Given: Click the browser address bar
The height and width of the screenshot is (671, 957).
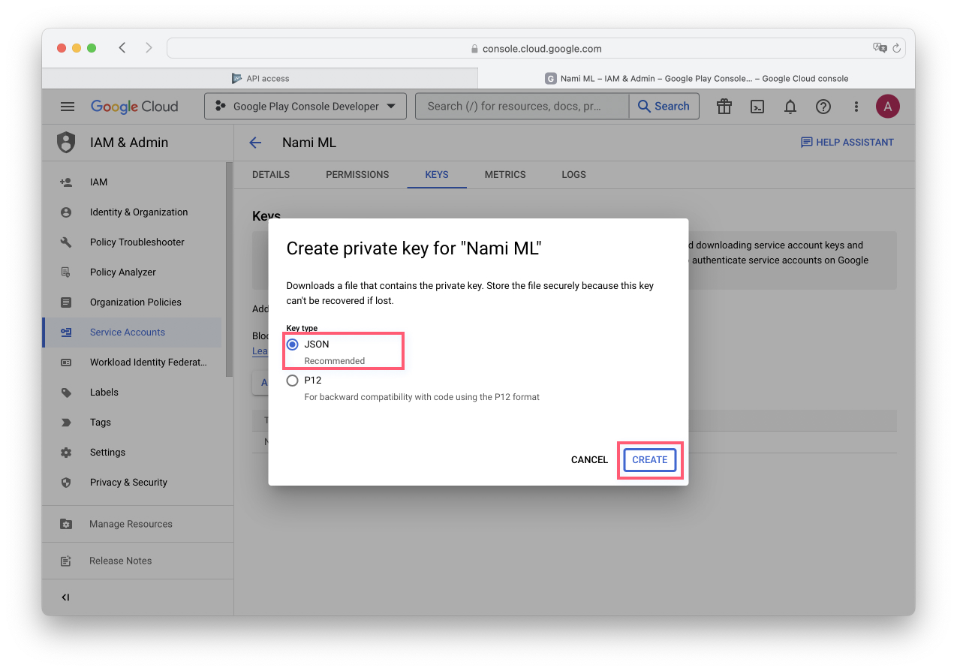Looking at the screenshot, I should point(536,48).
